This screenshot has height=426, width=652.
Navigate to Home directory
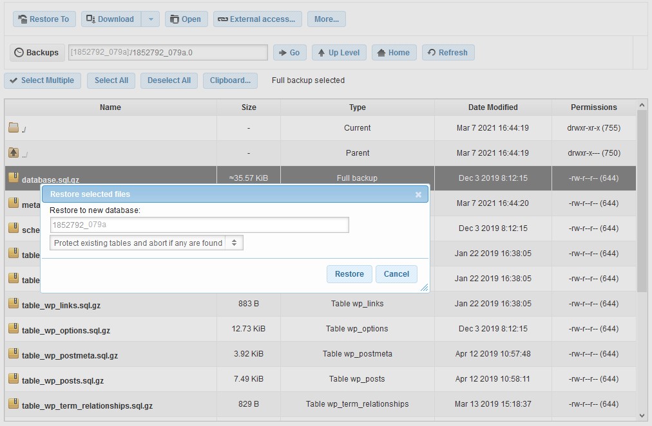tap(394, 53)
